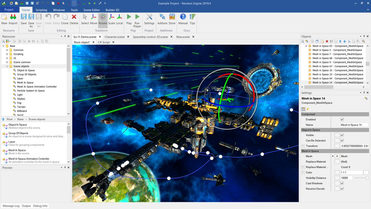Expand the Replace Material count property

click(303, 167)
